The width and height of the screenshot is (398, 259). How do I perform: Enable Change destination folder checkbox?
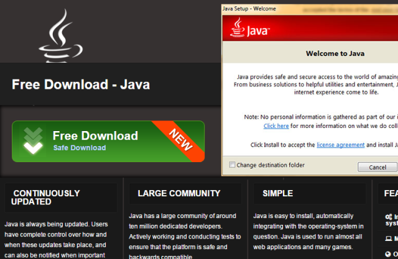232,165
